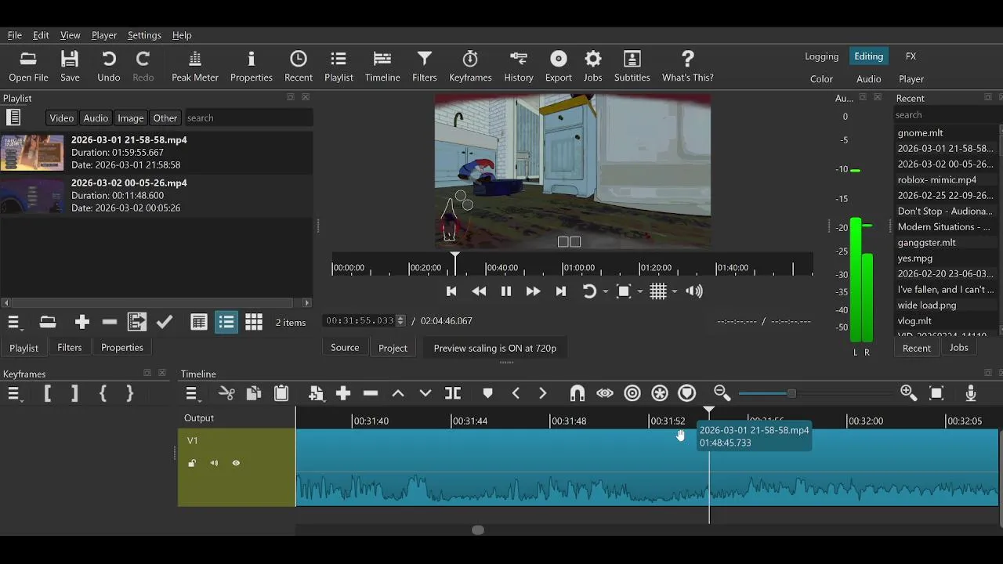Open the File menu
Screen dimensions: 1003x564
pos(15,35)
